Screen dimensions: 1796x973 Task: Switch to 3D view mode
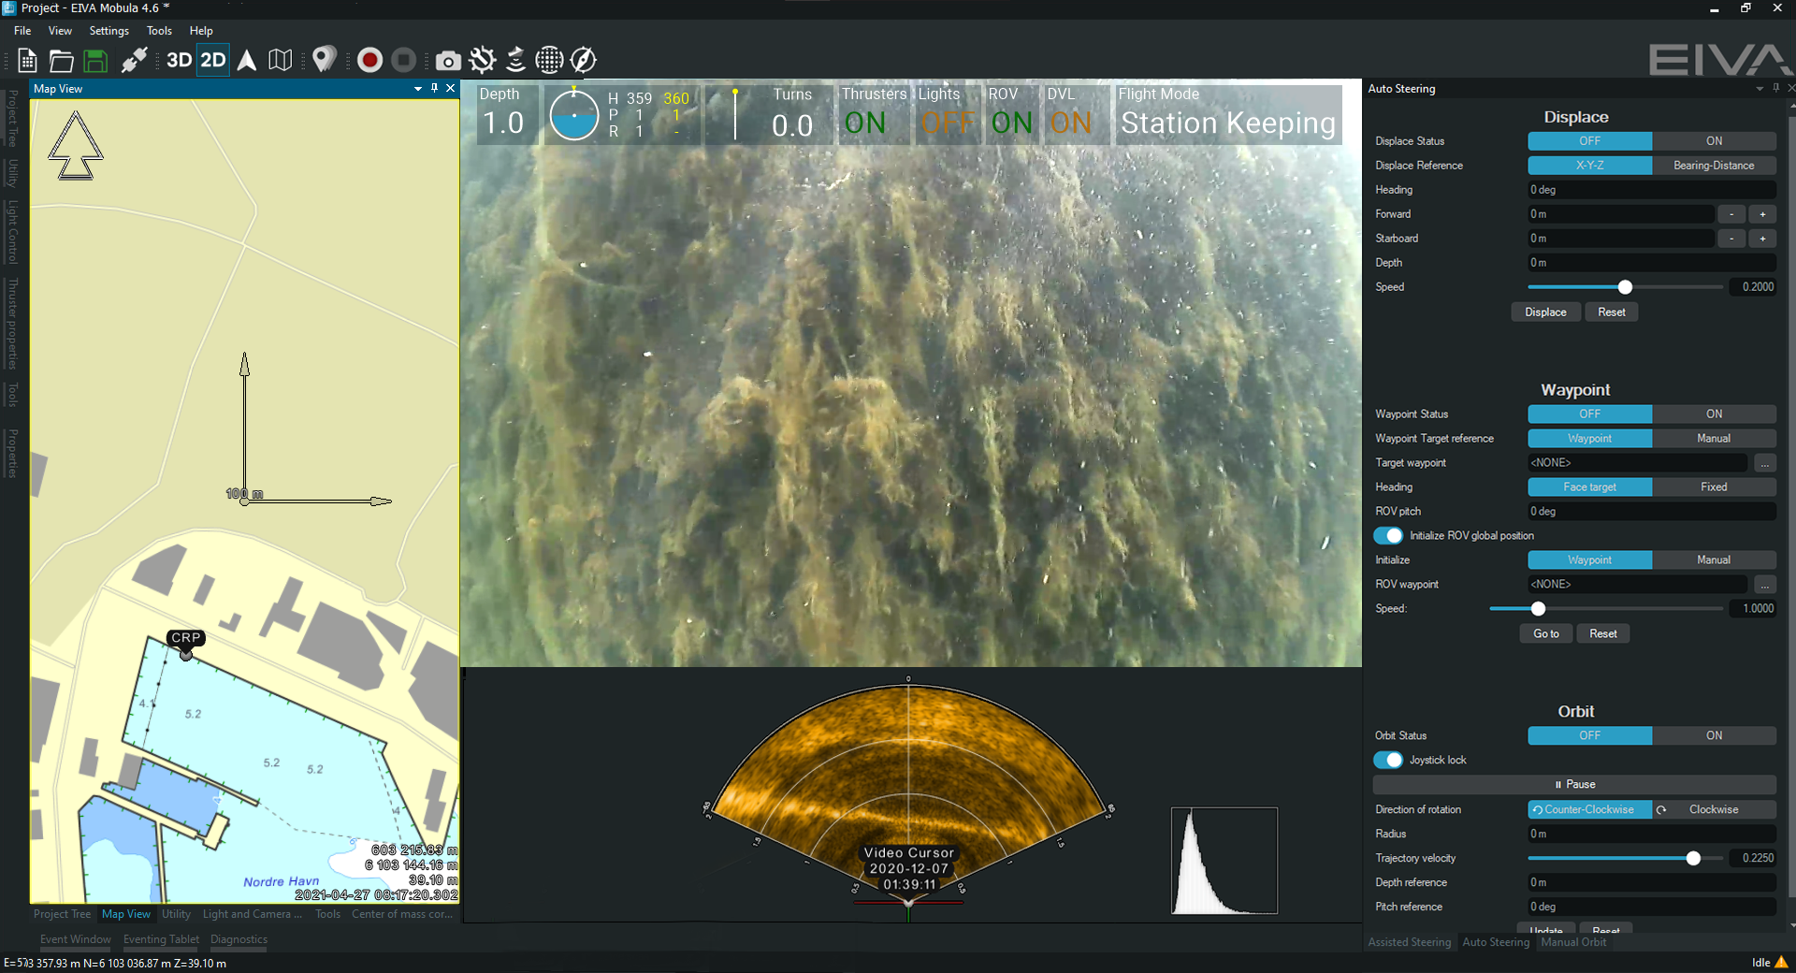(x=179, y=61)
